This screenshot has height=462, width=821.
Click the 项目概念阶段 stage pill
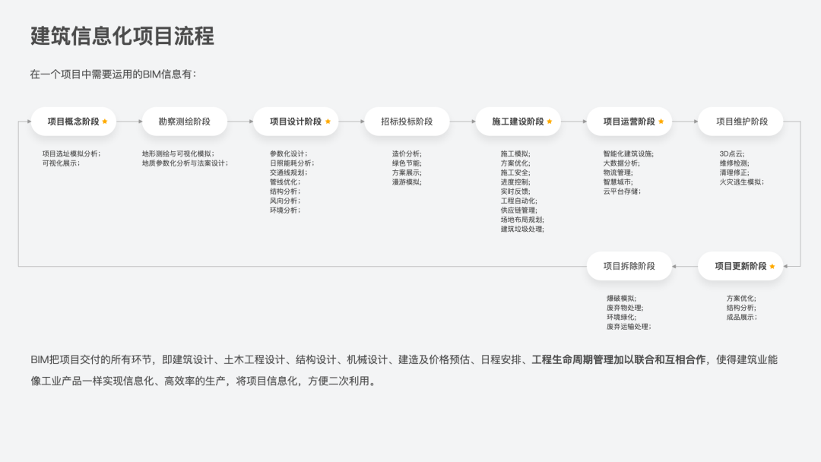pyautogui.click(x=73, y=122)
